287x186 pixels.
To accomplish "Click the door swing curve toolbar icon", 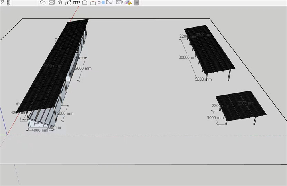I will point(109,2).
